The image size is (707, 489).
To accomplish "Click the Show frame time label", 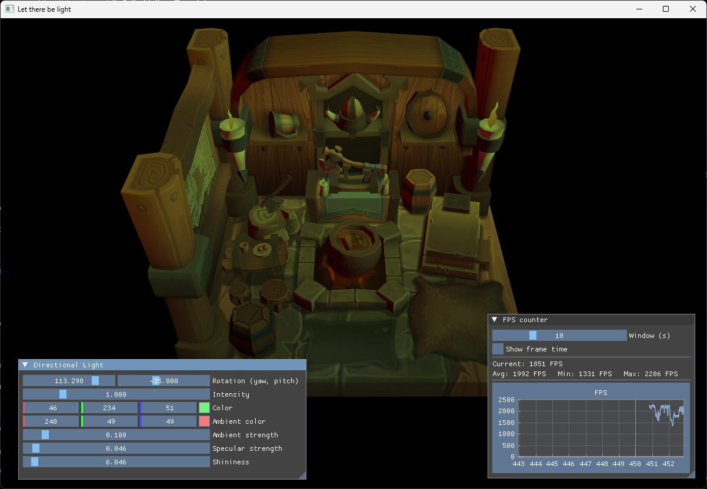I will tap(536, 349).
